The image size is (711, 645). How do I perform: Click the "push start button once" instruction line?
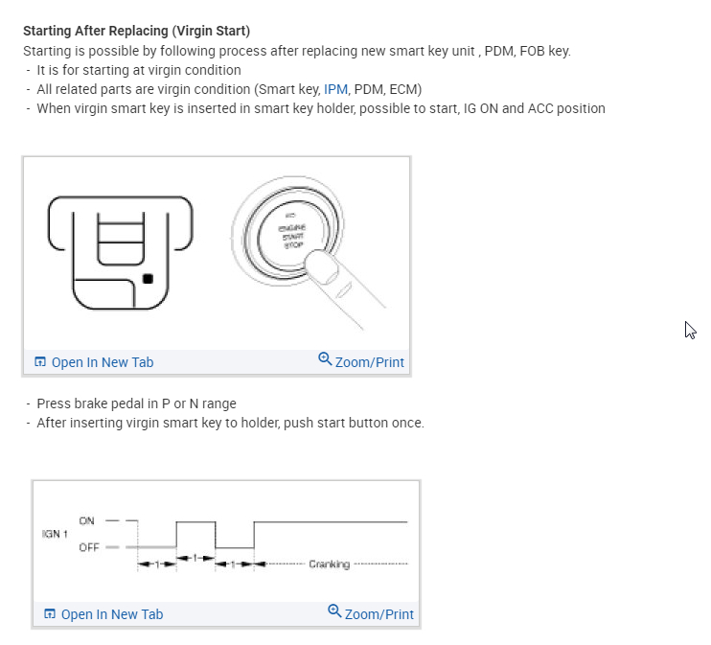(230, 423)
